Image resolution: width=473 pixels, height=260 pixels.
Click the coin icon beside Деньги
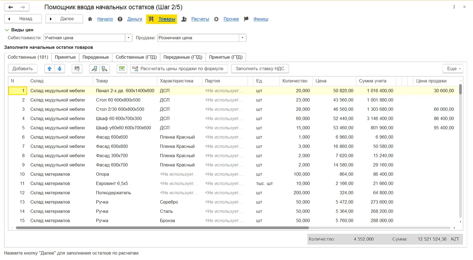click(120, 19)
